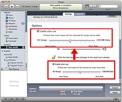
Task: Switch to Cover Flow view button
Action: [x=95, y=6]
